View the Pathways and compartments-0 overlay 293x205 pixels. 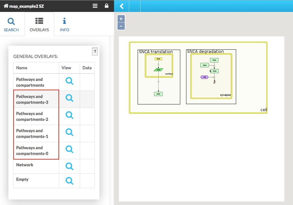coord(69,149)
